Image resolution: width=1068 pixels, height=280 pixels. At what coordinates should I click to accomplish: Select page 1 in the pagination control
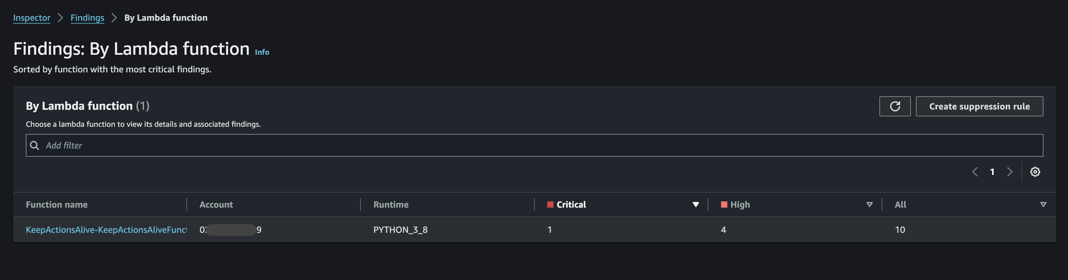coord(992,171)
